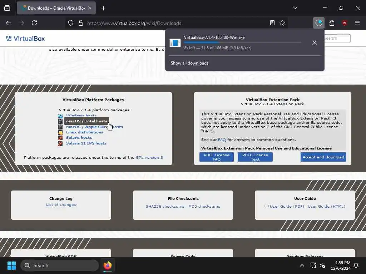The width and height of the screenshot is (366, 274).
Task: Click Firefox icon in the taskbar
Action: pos(108,265)
